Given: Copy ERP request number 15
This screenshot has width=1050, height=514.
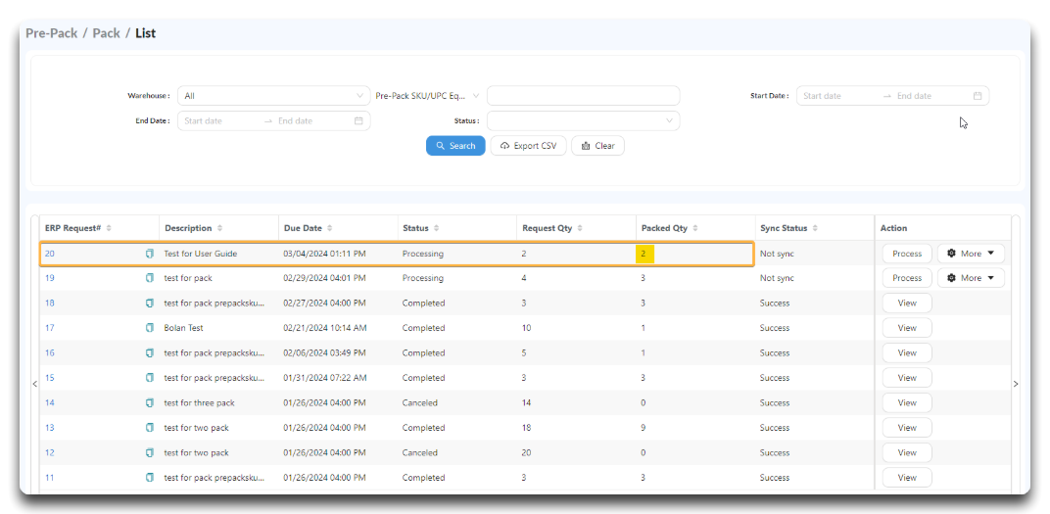Looking at the screenshot, I should [x=149, y=378].
